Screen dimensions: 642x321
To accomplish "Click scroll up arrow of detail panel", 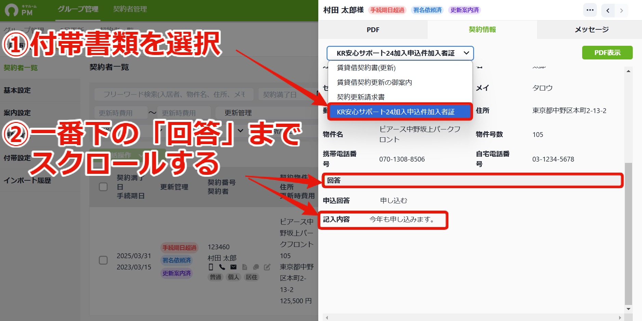I will click(628, 71).
